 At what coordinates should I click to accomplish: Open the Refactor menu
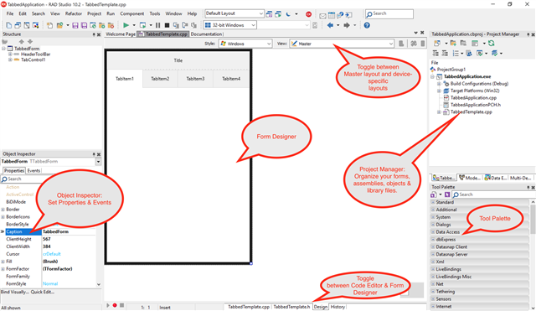(74, 13)
